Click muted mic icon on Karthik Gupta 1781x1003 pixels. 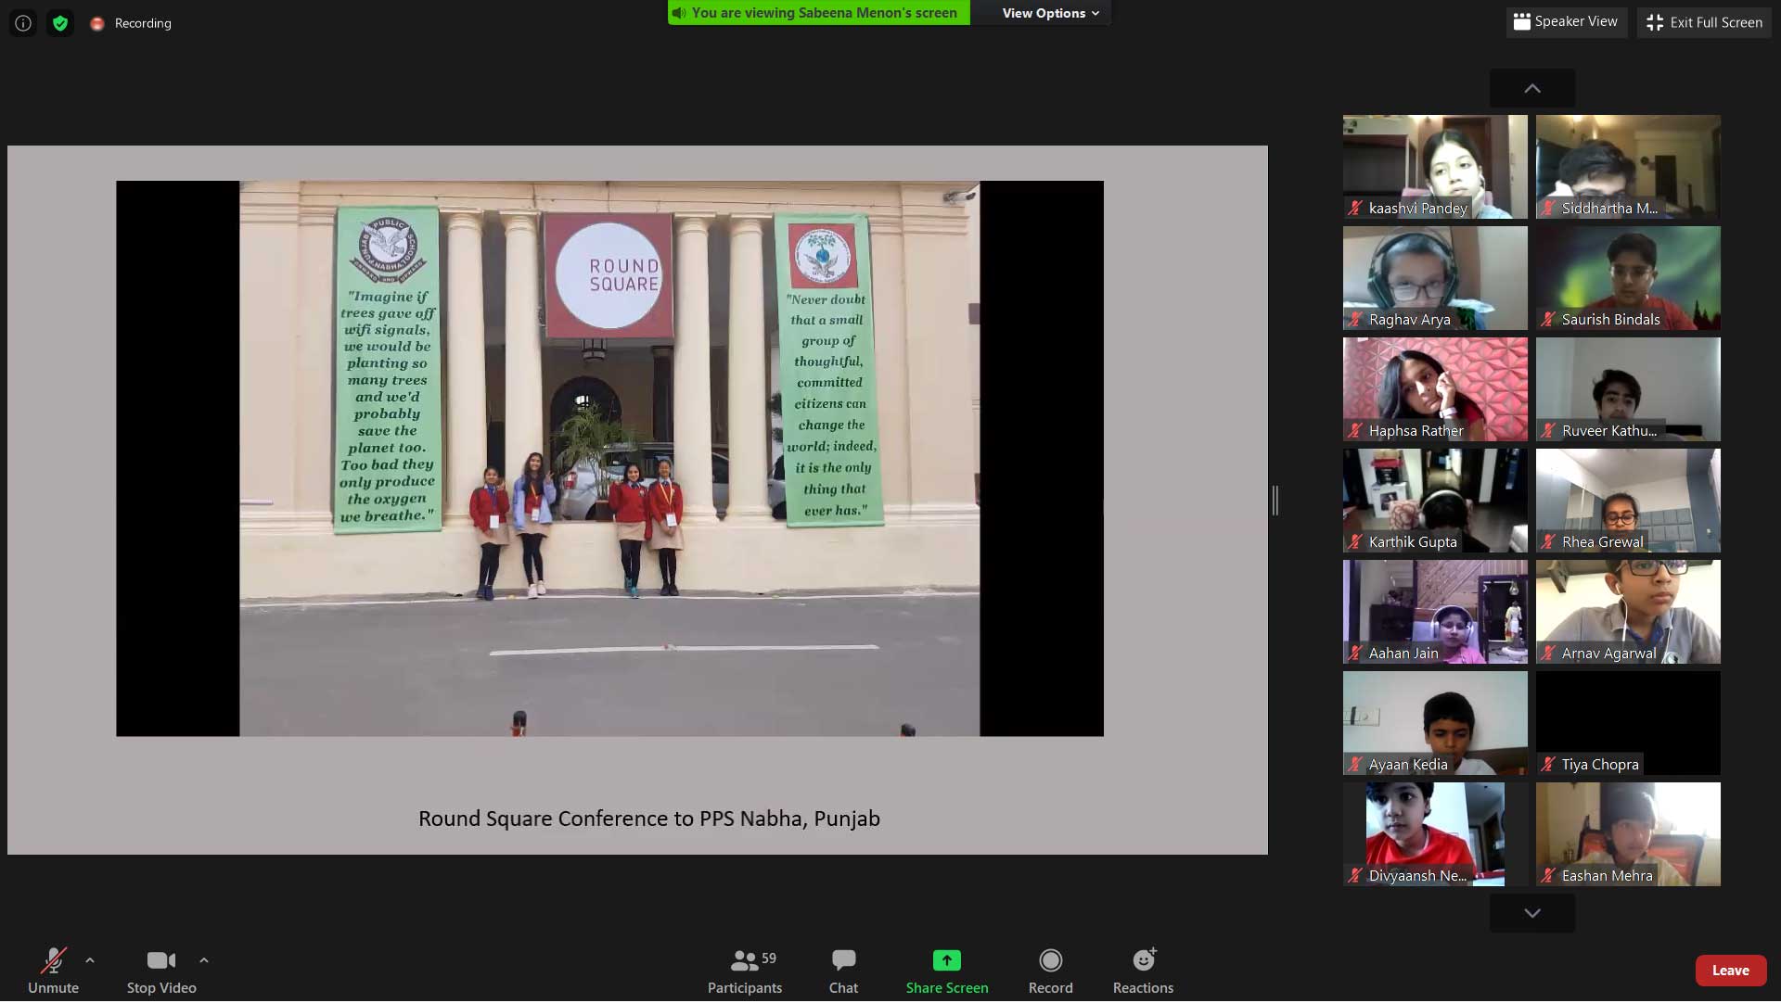[x=1355, y=542]
